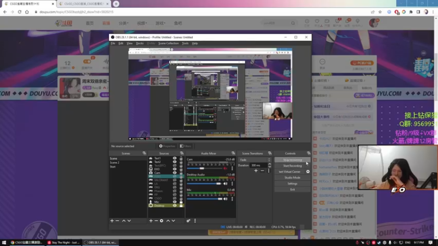Open OBS Settings from Controls
438x246 pixels.
tap(292, 184)
